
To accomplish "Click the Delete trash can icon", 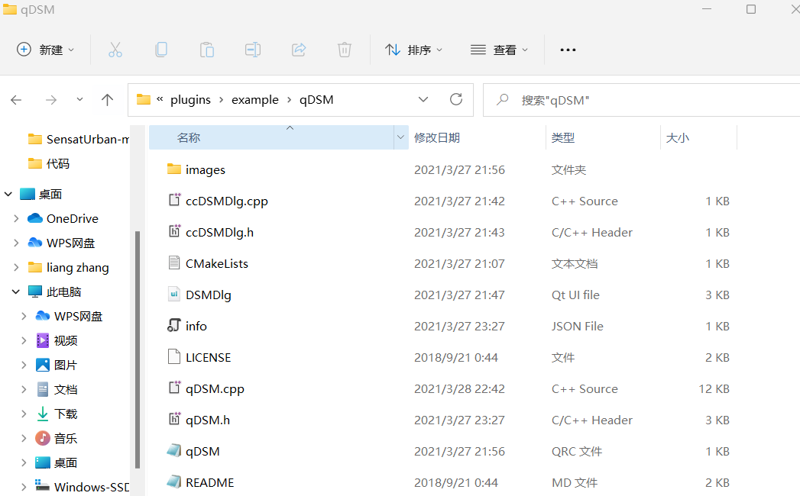I will (345, 50).
